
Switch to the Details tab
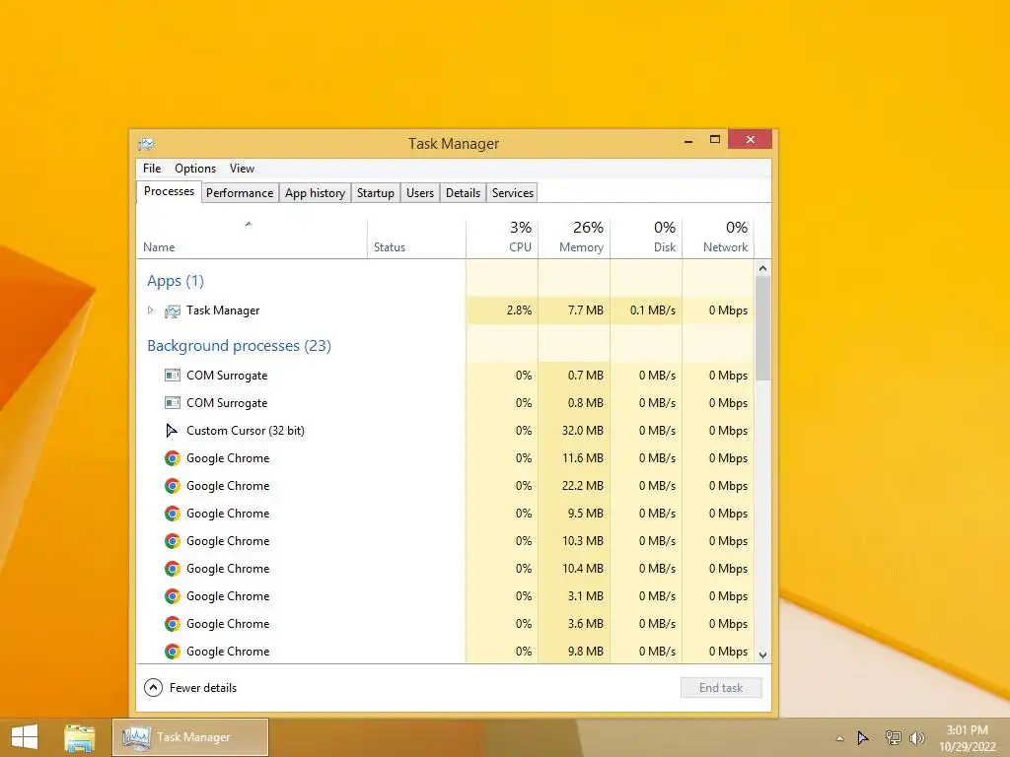coord(464,193)
